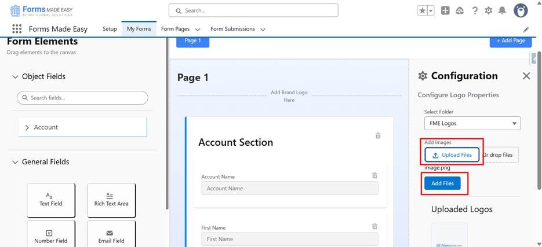Click the pencil edit navigation icon
The width and height of the screenshot is (542, 247).
click(x=526, y=30)
